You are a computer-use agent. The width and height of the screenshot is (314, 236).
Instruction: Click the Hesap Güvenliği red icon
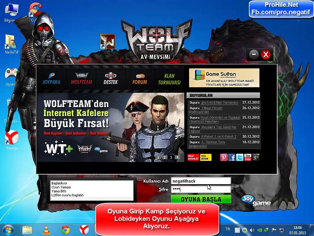(x=193, y=157)
